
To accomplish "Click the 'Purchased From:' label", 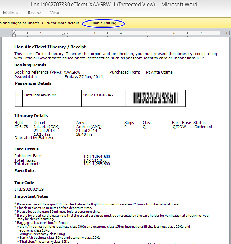I will [125, 72].
